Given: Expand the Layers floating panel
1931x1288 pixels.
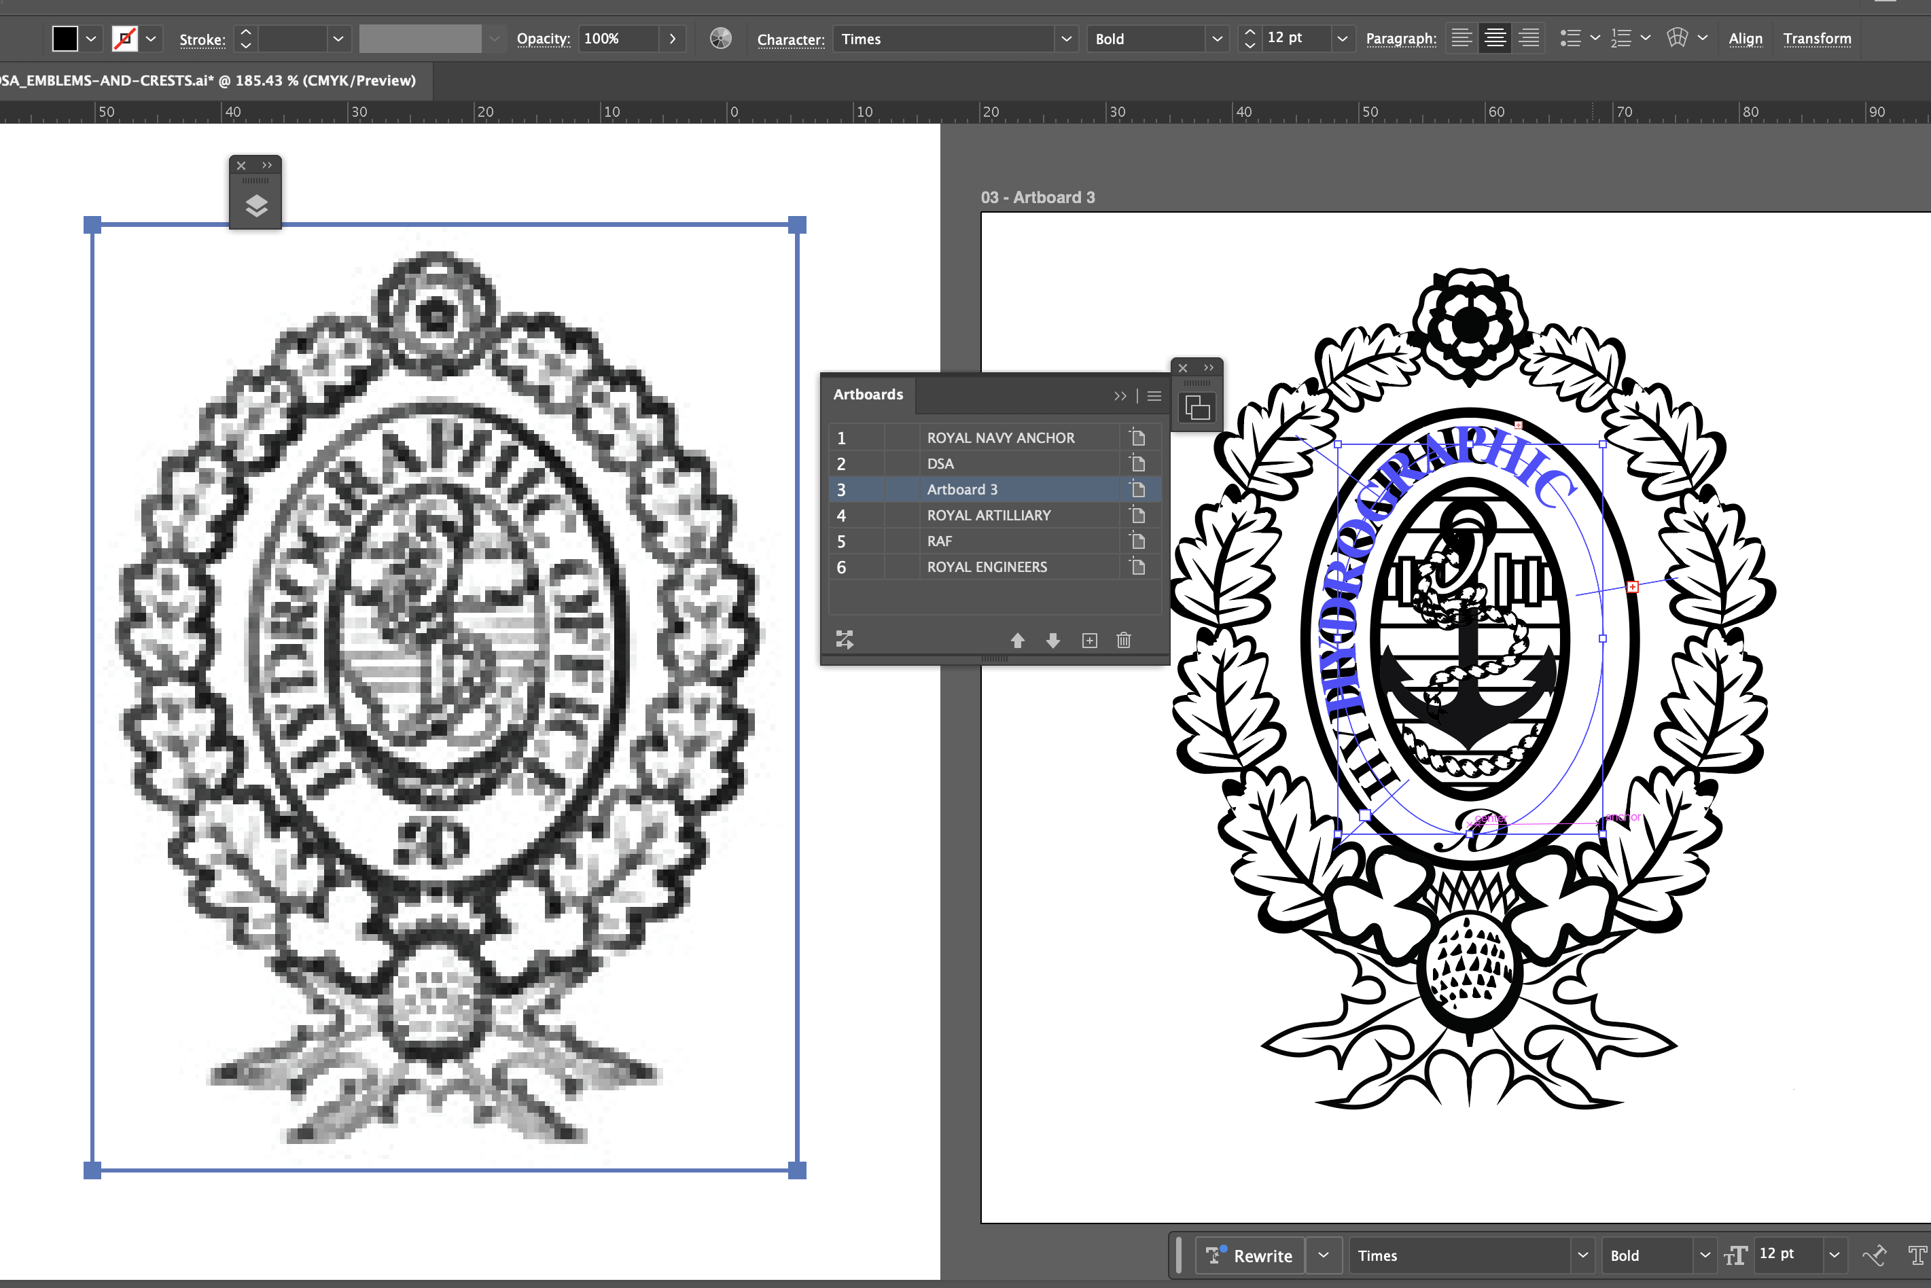Looking at the screenshot, I should click(x=267, y=165).
